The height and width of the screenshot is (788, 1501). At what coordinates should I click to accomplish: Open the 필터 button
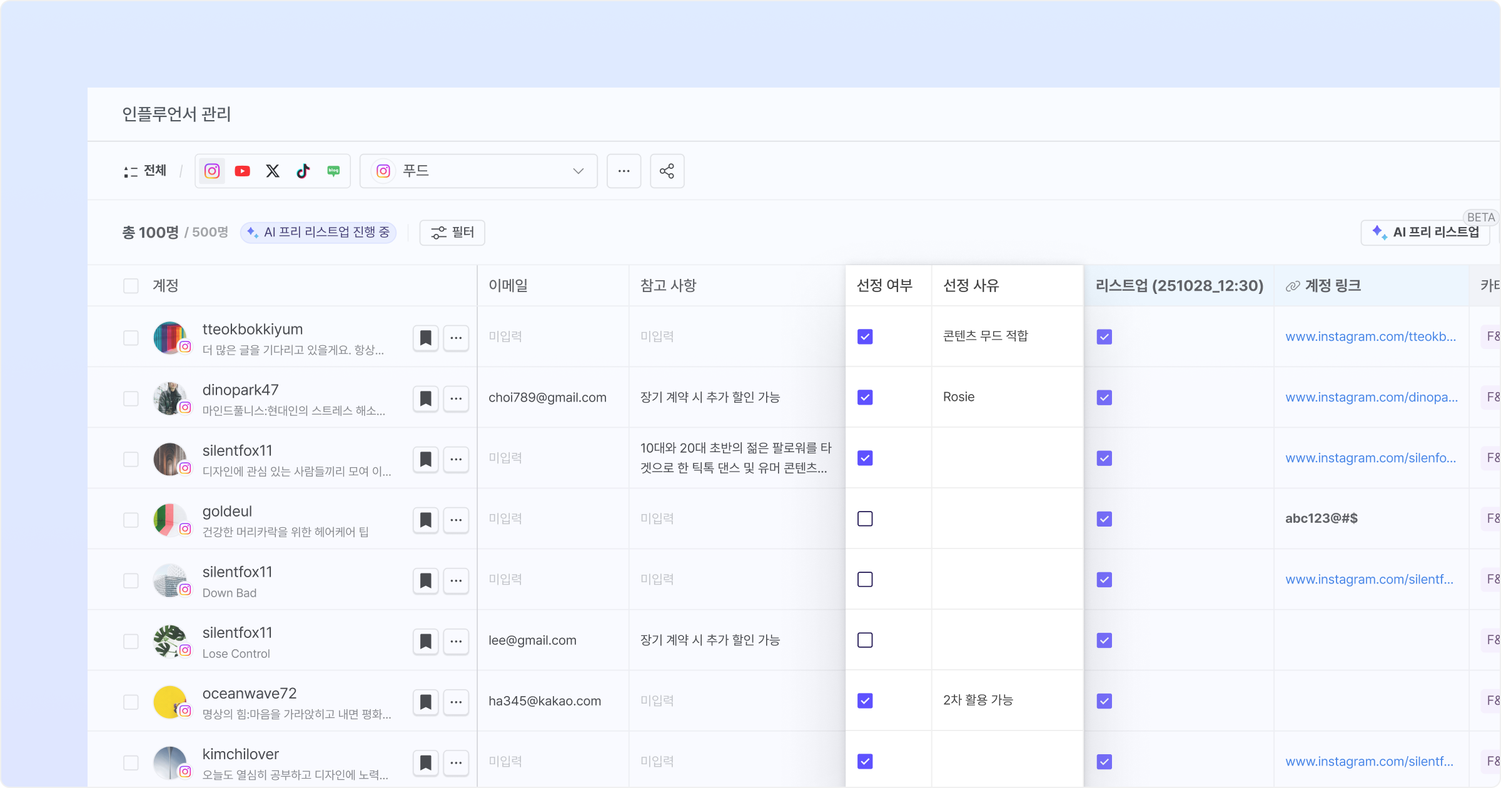(x=452, y=232)
